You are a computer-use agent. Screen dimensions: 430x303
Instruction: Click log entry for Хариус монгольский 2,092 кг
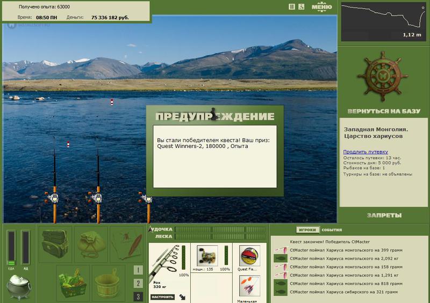344,258
